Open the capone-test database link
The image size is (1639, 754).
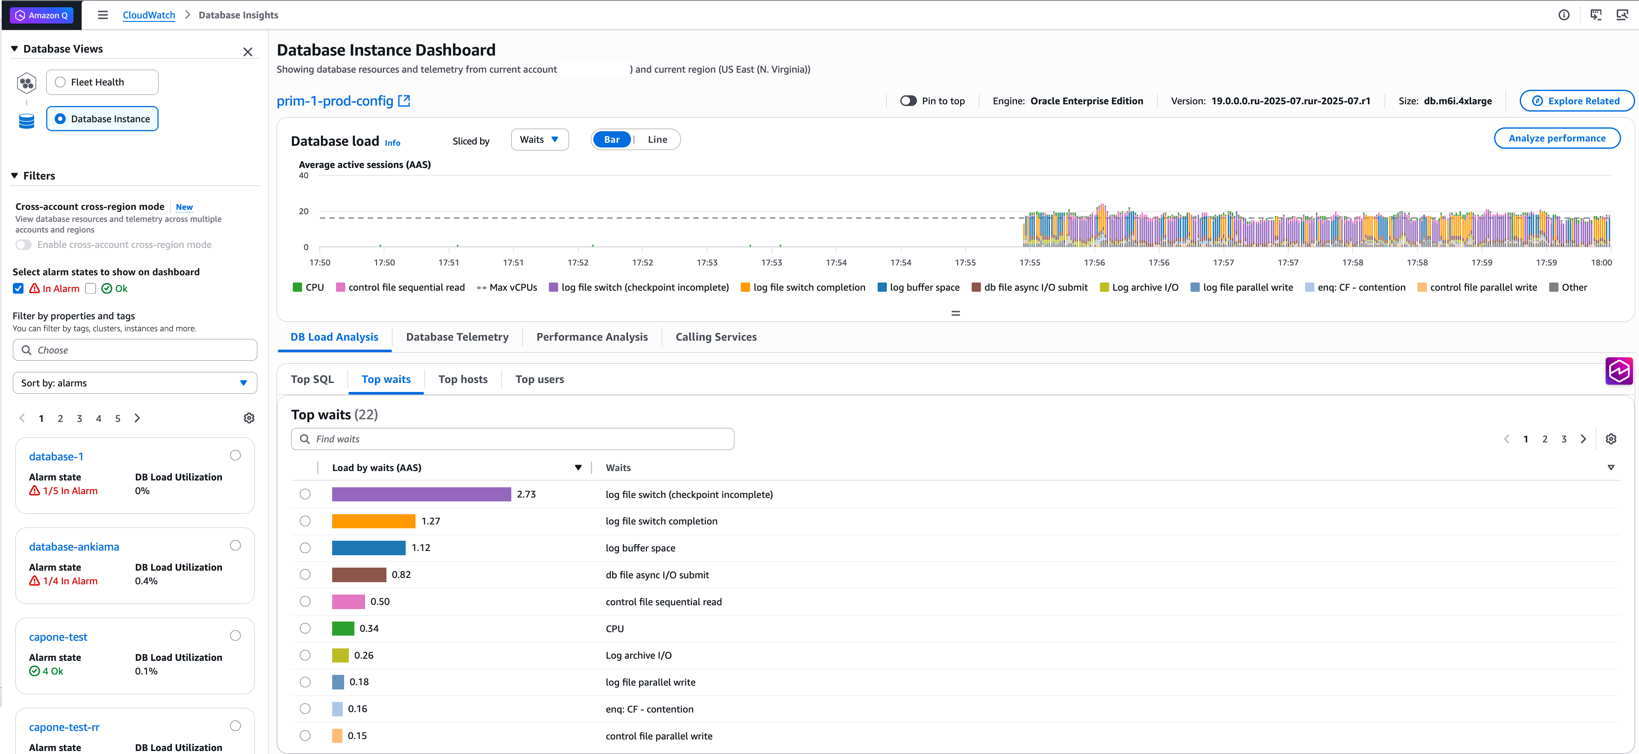58,637
